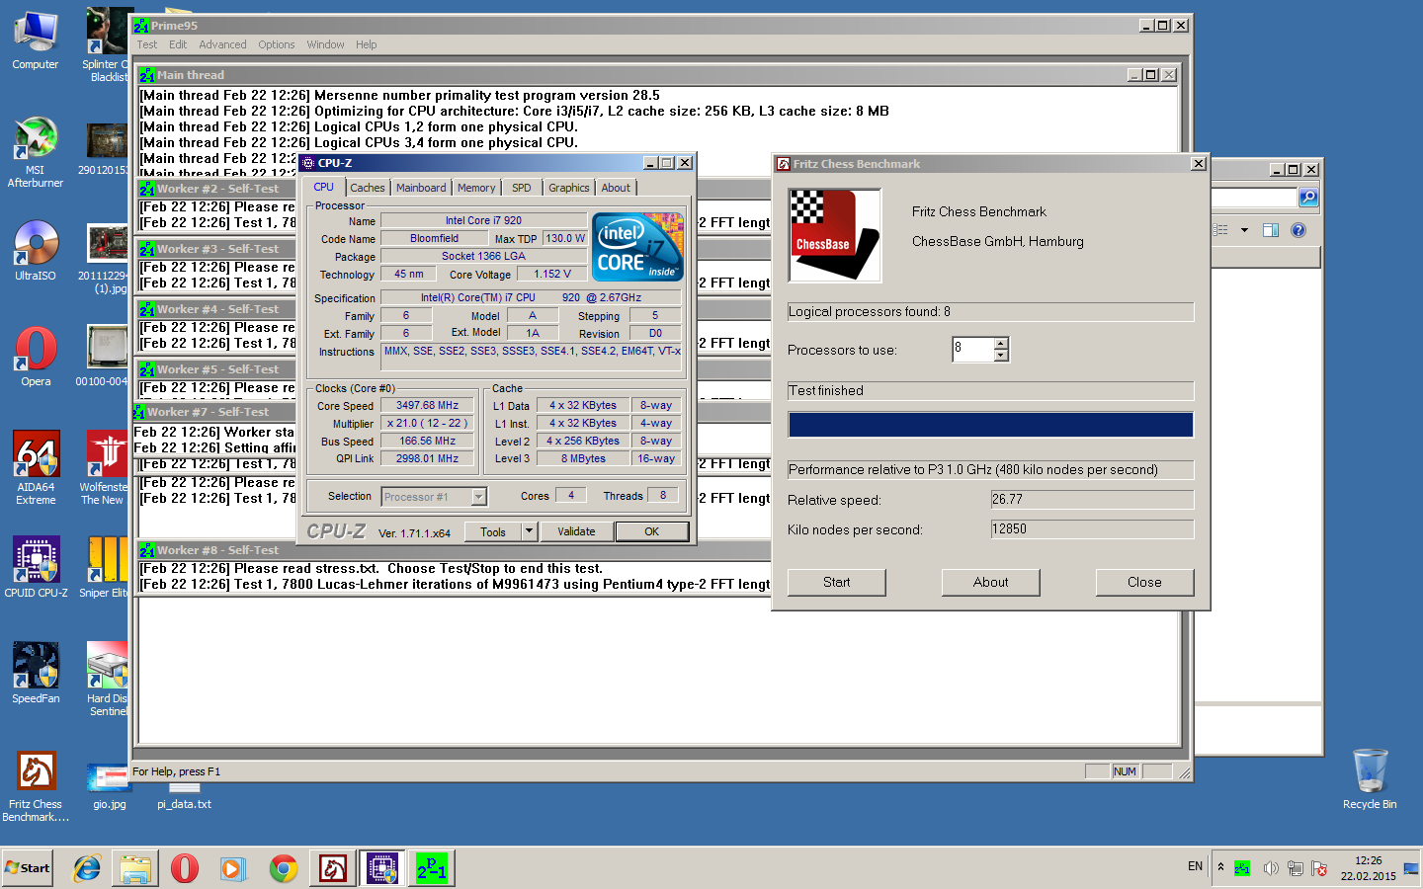Increase Processors to use with up arrow
Screen dimensions: 1423x889
pyautogui.click(x=1001, y=343)
